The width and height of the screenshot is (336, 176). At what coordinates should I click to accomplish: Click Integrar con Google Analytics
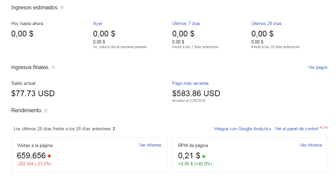[242, 129]
